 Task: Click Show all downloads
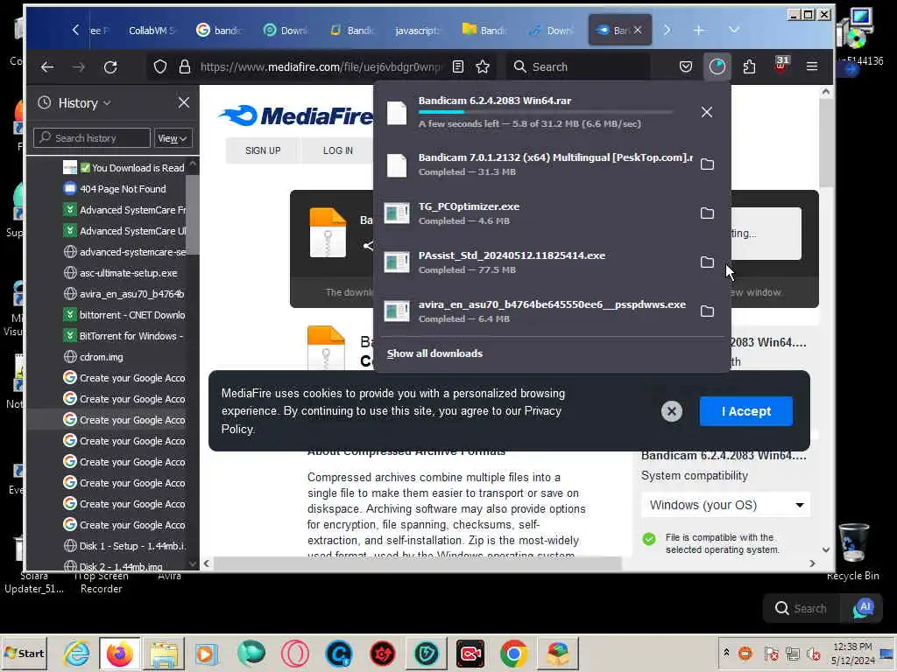click(434, 353)
